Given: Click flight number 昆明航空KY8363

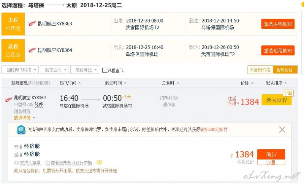Looking at the screenshot, I should point(55,24).
